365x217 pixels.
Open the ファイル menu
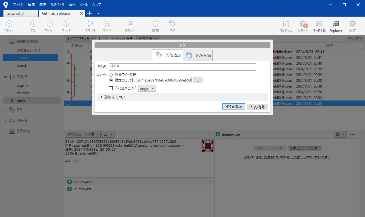click(18, 5)
